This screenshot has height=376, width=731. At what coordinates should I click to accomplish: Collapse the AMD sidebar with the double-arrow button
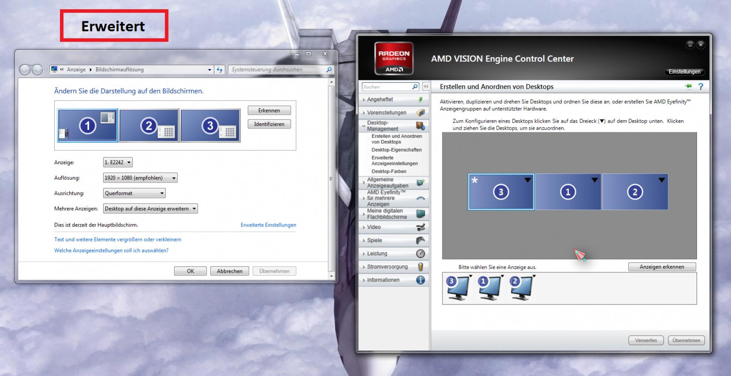426,87
